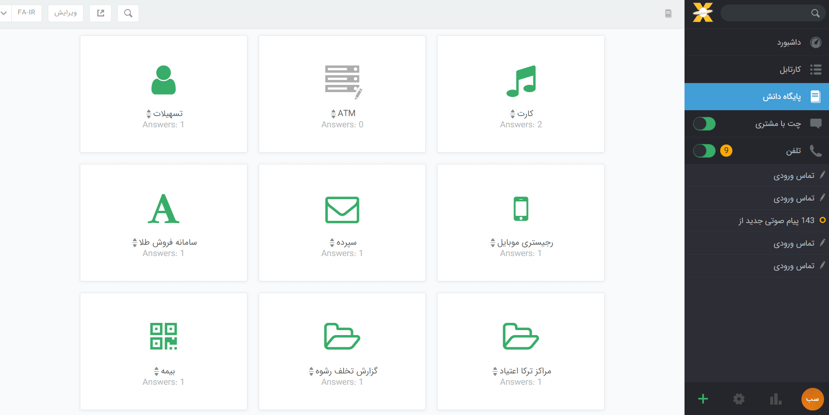Screen dimensions: 829x415
Task: Click "Answers: 1" under تسهیلات
Action: (x=163, y=125)
